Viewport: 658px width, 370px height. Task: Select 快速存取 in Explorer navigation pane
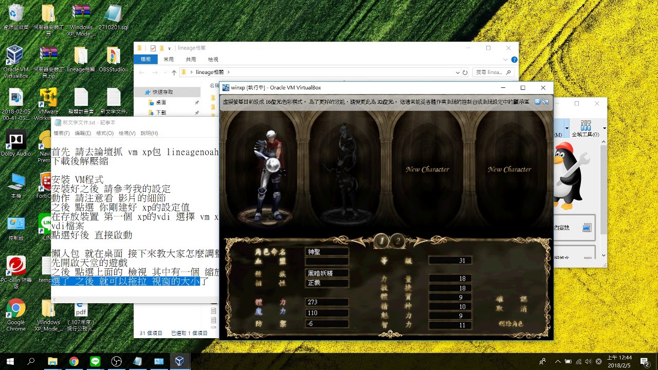click(x=162, y=92)
